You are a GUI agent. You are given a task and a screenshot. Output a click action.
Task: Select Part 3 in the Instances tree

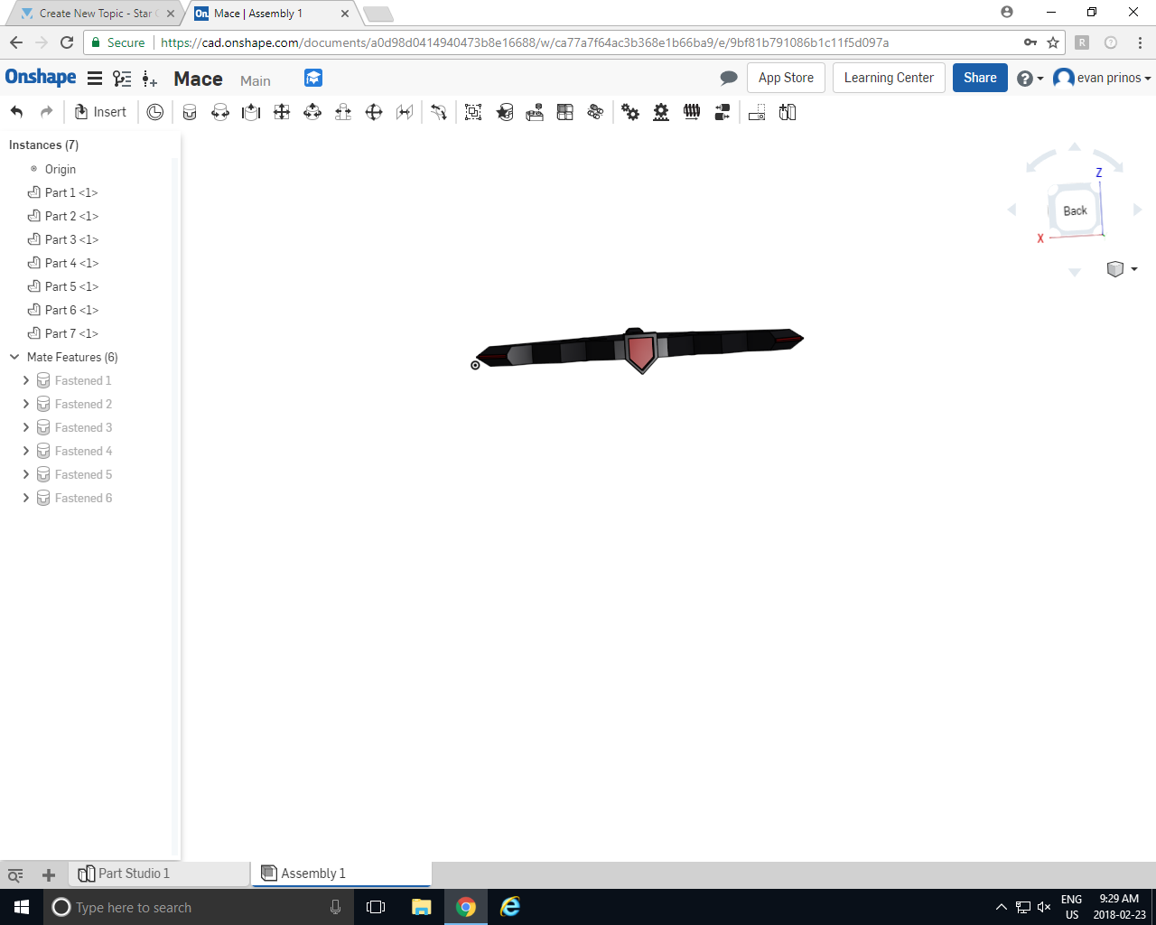70,239
